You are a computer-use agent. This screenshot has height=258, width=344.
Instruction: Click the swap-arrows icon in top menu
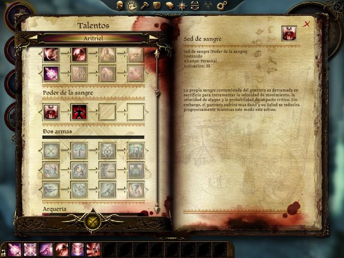pyautogui.click(x=194, y=5)
